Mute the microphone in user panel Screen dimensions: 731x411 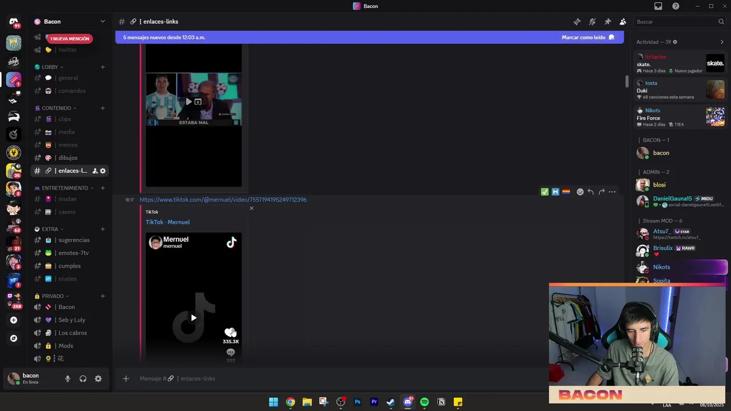pyautogui.click(x=67, y=378)
